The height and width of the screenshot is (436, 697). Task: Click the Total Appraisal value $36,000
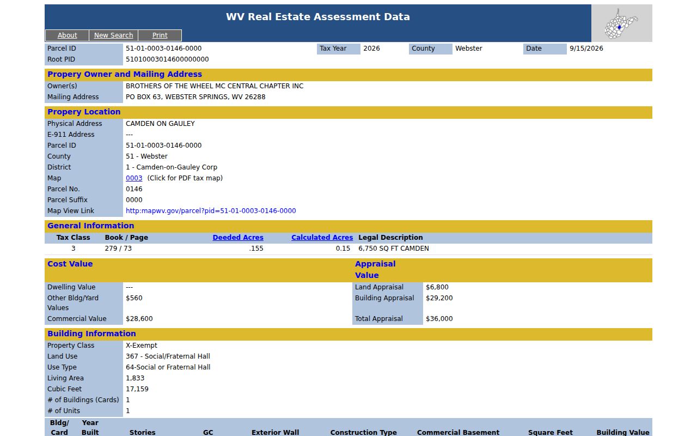(439, 319)
